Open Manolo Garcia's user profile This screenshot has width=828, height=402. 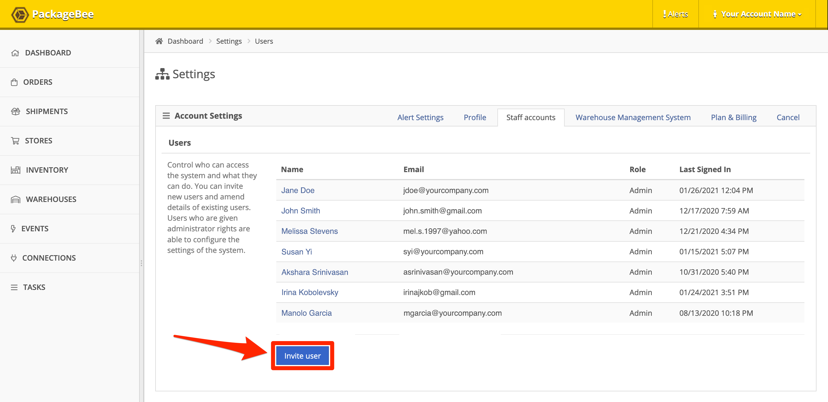pyautogui.click(x=306, y=313)
